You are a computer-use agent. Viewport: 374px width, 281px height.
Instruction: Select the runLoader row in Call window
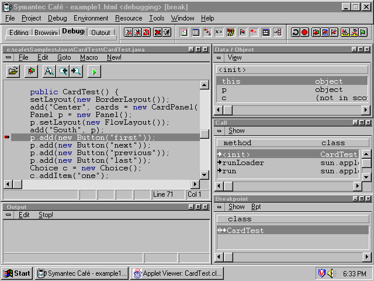tap(288, 163)
